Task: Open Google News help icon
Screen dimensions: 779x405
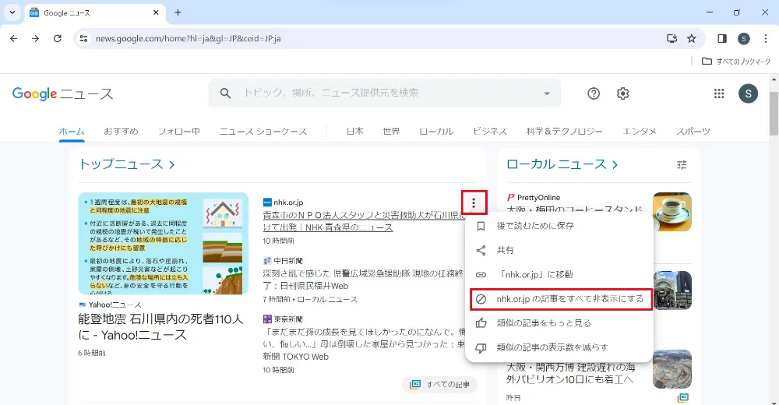Action: point(593,93)
